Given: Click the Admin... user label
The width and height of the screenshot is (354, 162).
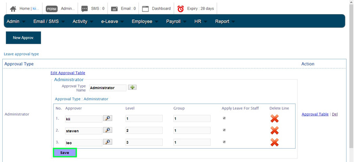Looking at the screenshot, I should click(68, 8).
